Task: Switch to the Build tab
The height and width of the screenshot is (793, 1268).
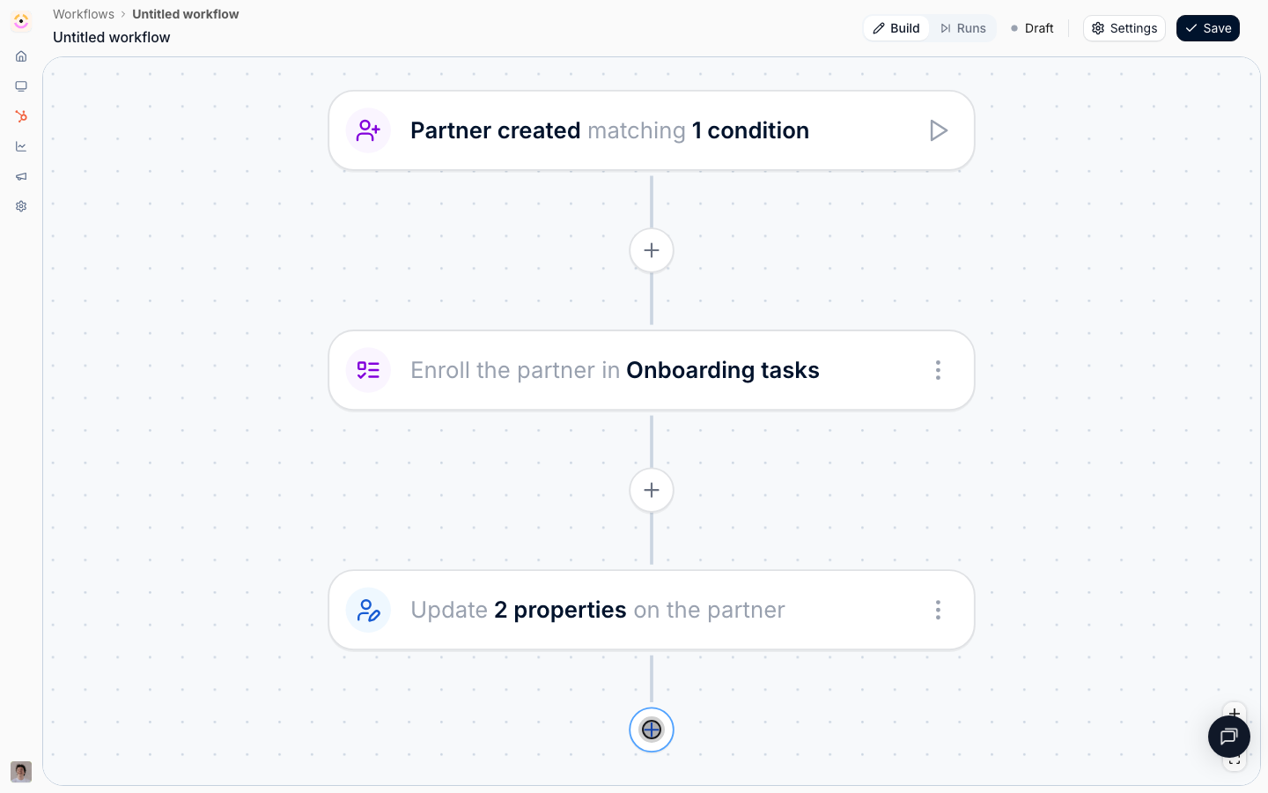Action: [x=896, y=28]
